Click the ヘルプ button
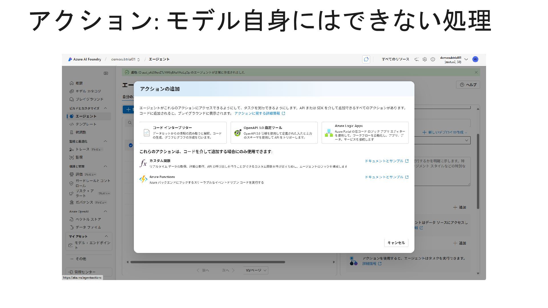 (468, 85)
